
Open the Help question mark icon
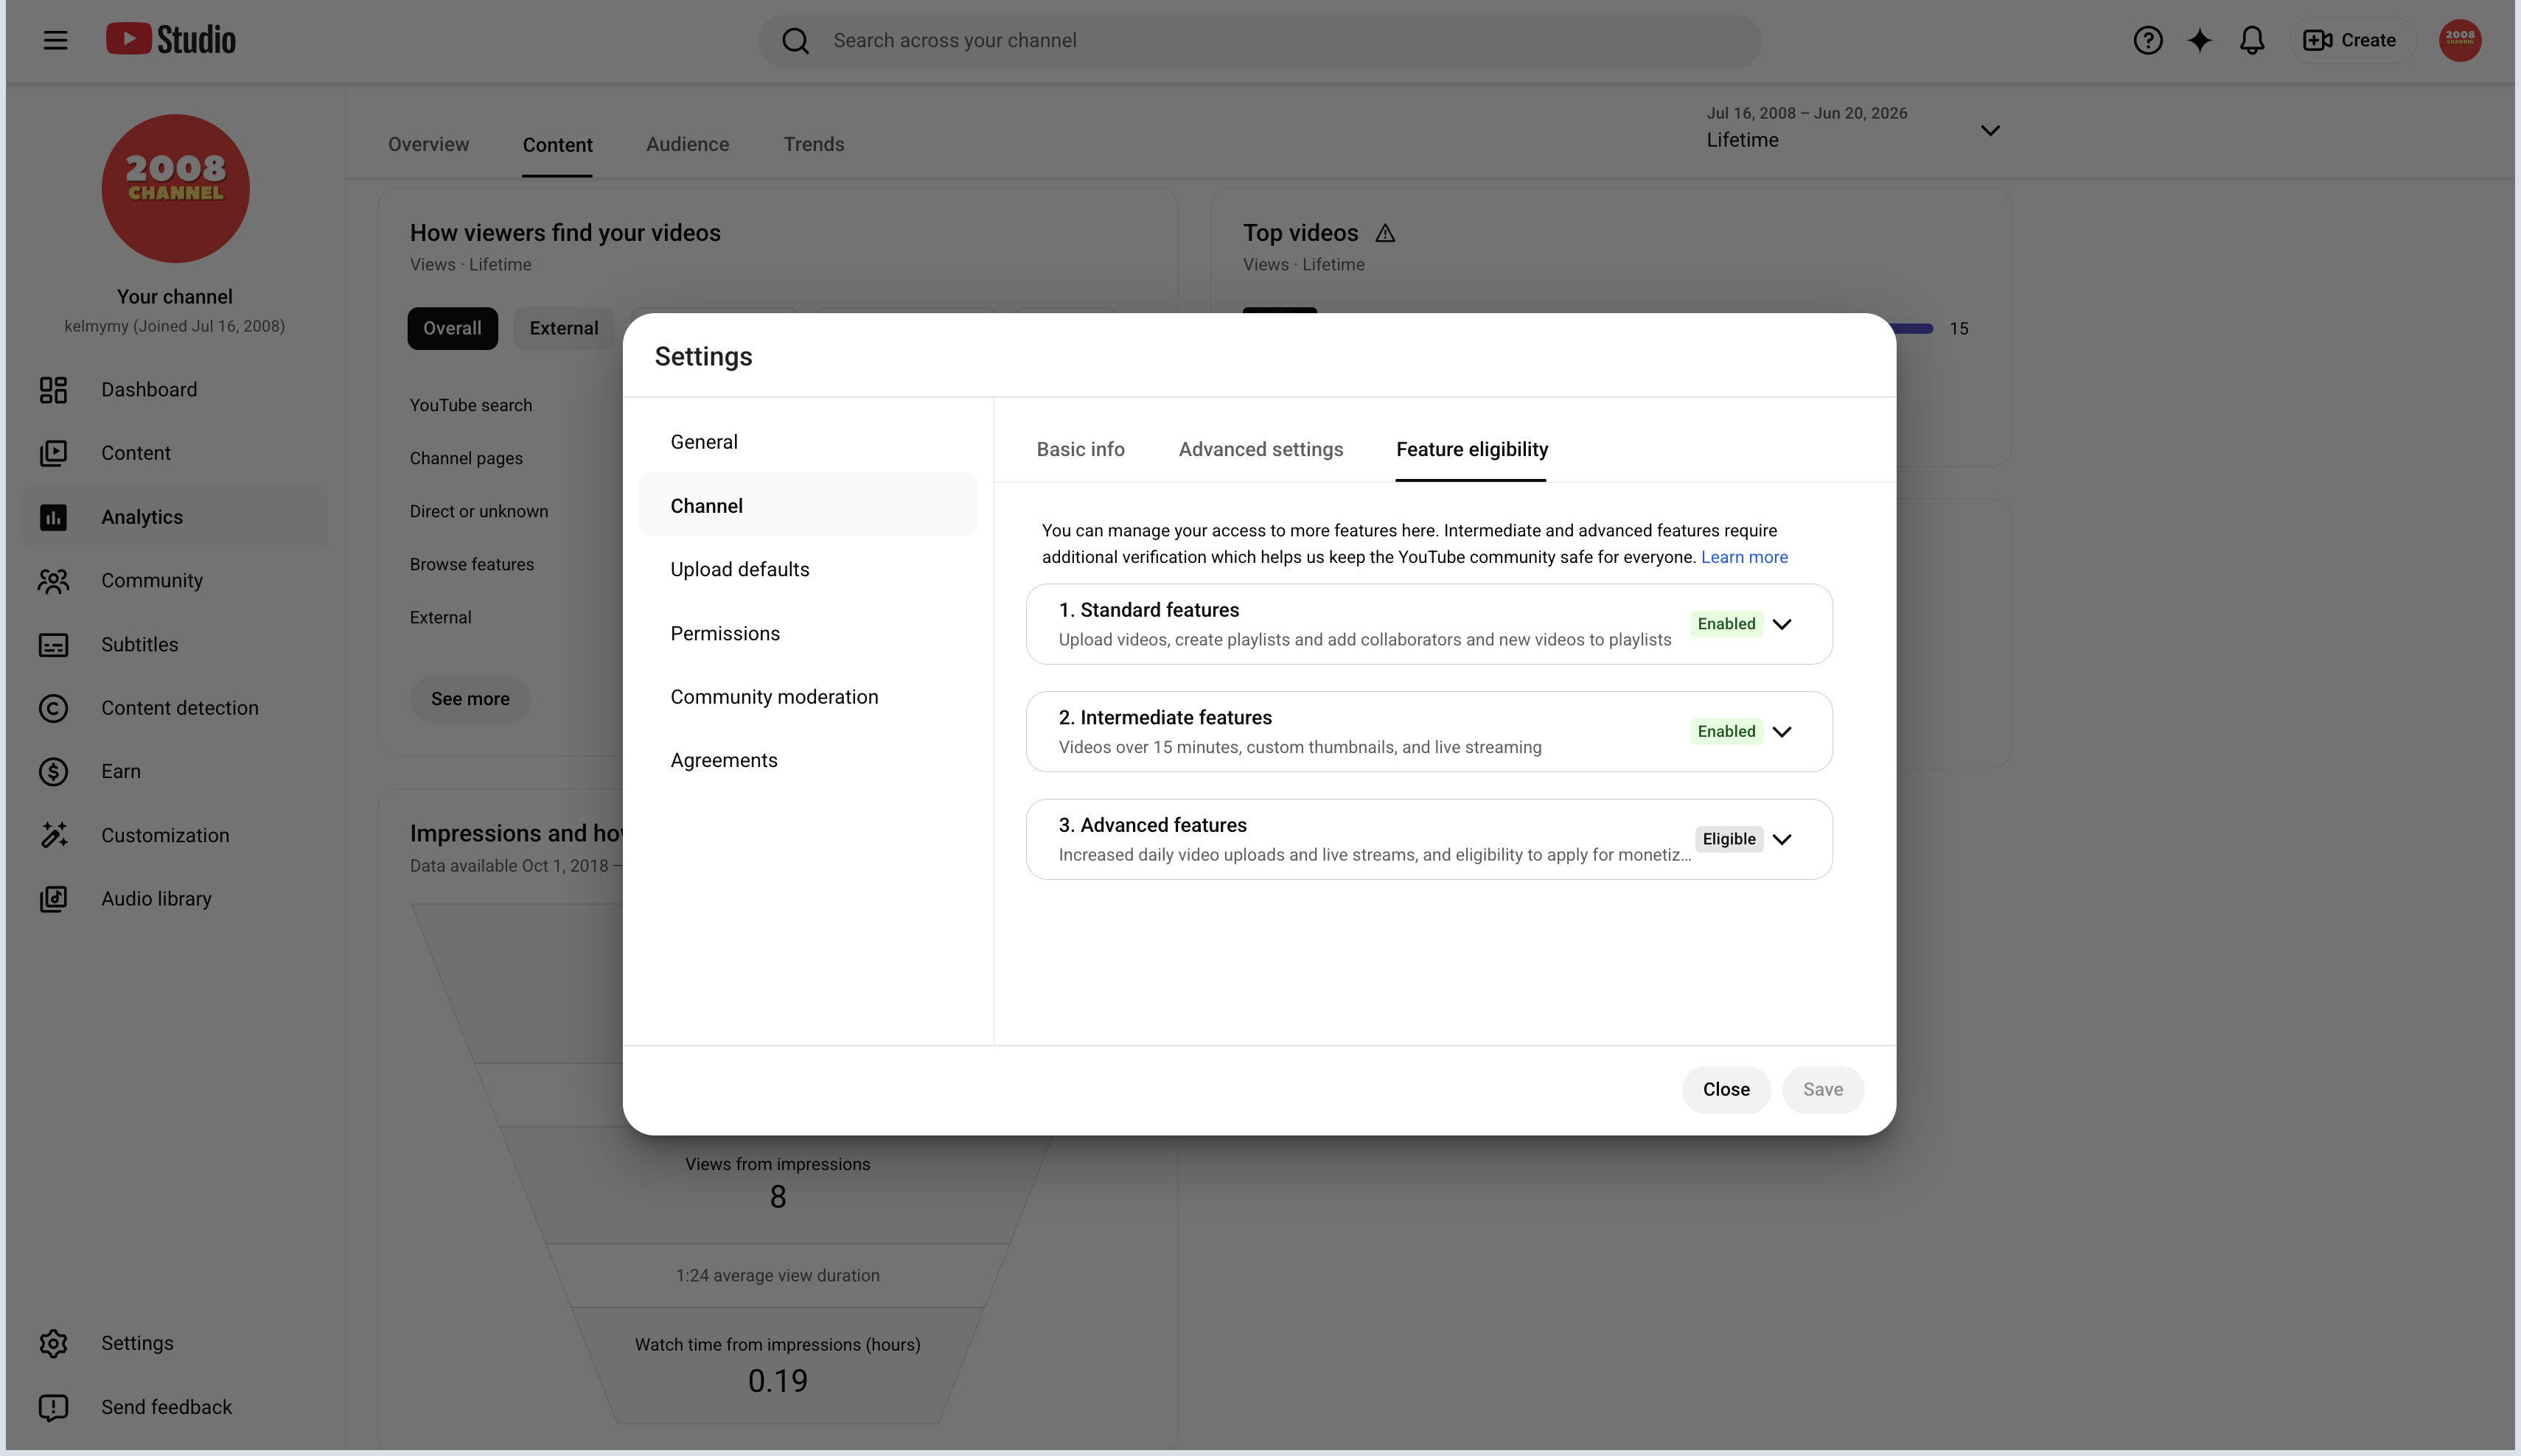(x=2148, y=40)
